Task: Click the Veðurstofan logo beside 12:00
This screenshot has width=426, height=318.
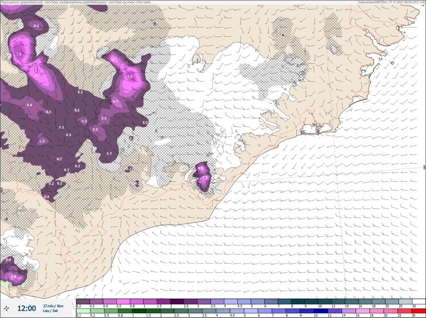Action: (x=6, y=309)
